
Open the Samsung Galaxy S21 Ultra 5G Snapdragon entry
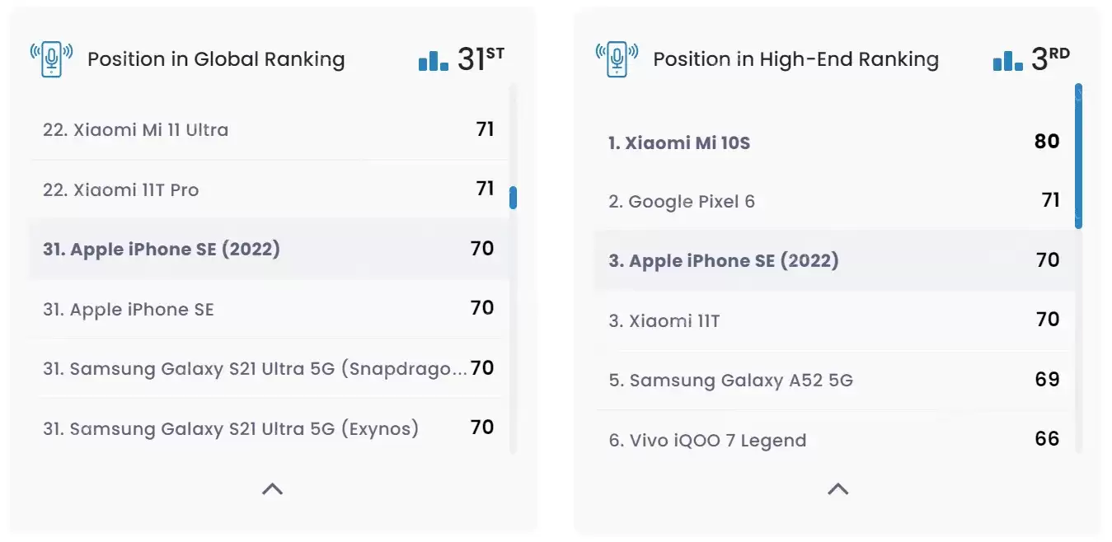[255, 369]
